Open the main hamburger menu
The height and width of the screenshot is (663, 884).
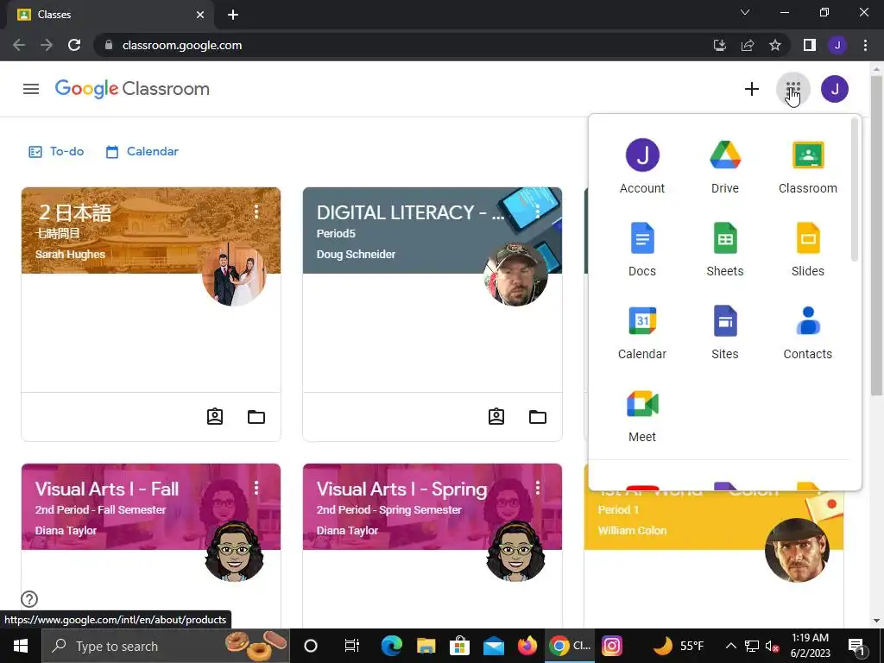(x=31, y=89)
